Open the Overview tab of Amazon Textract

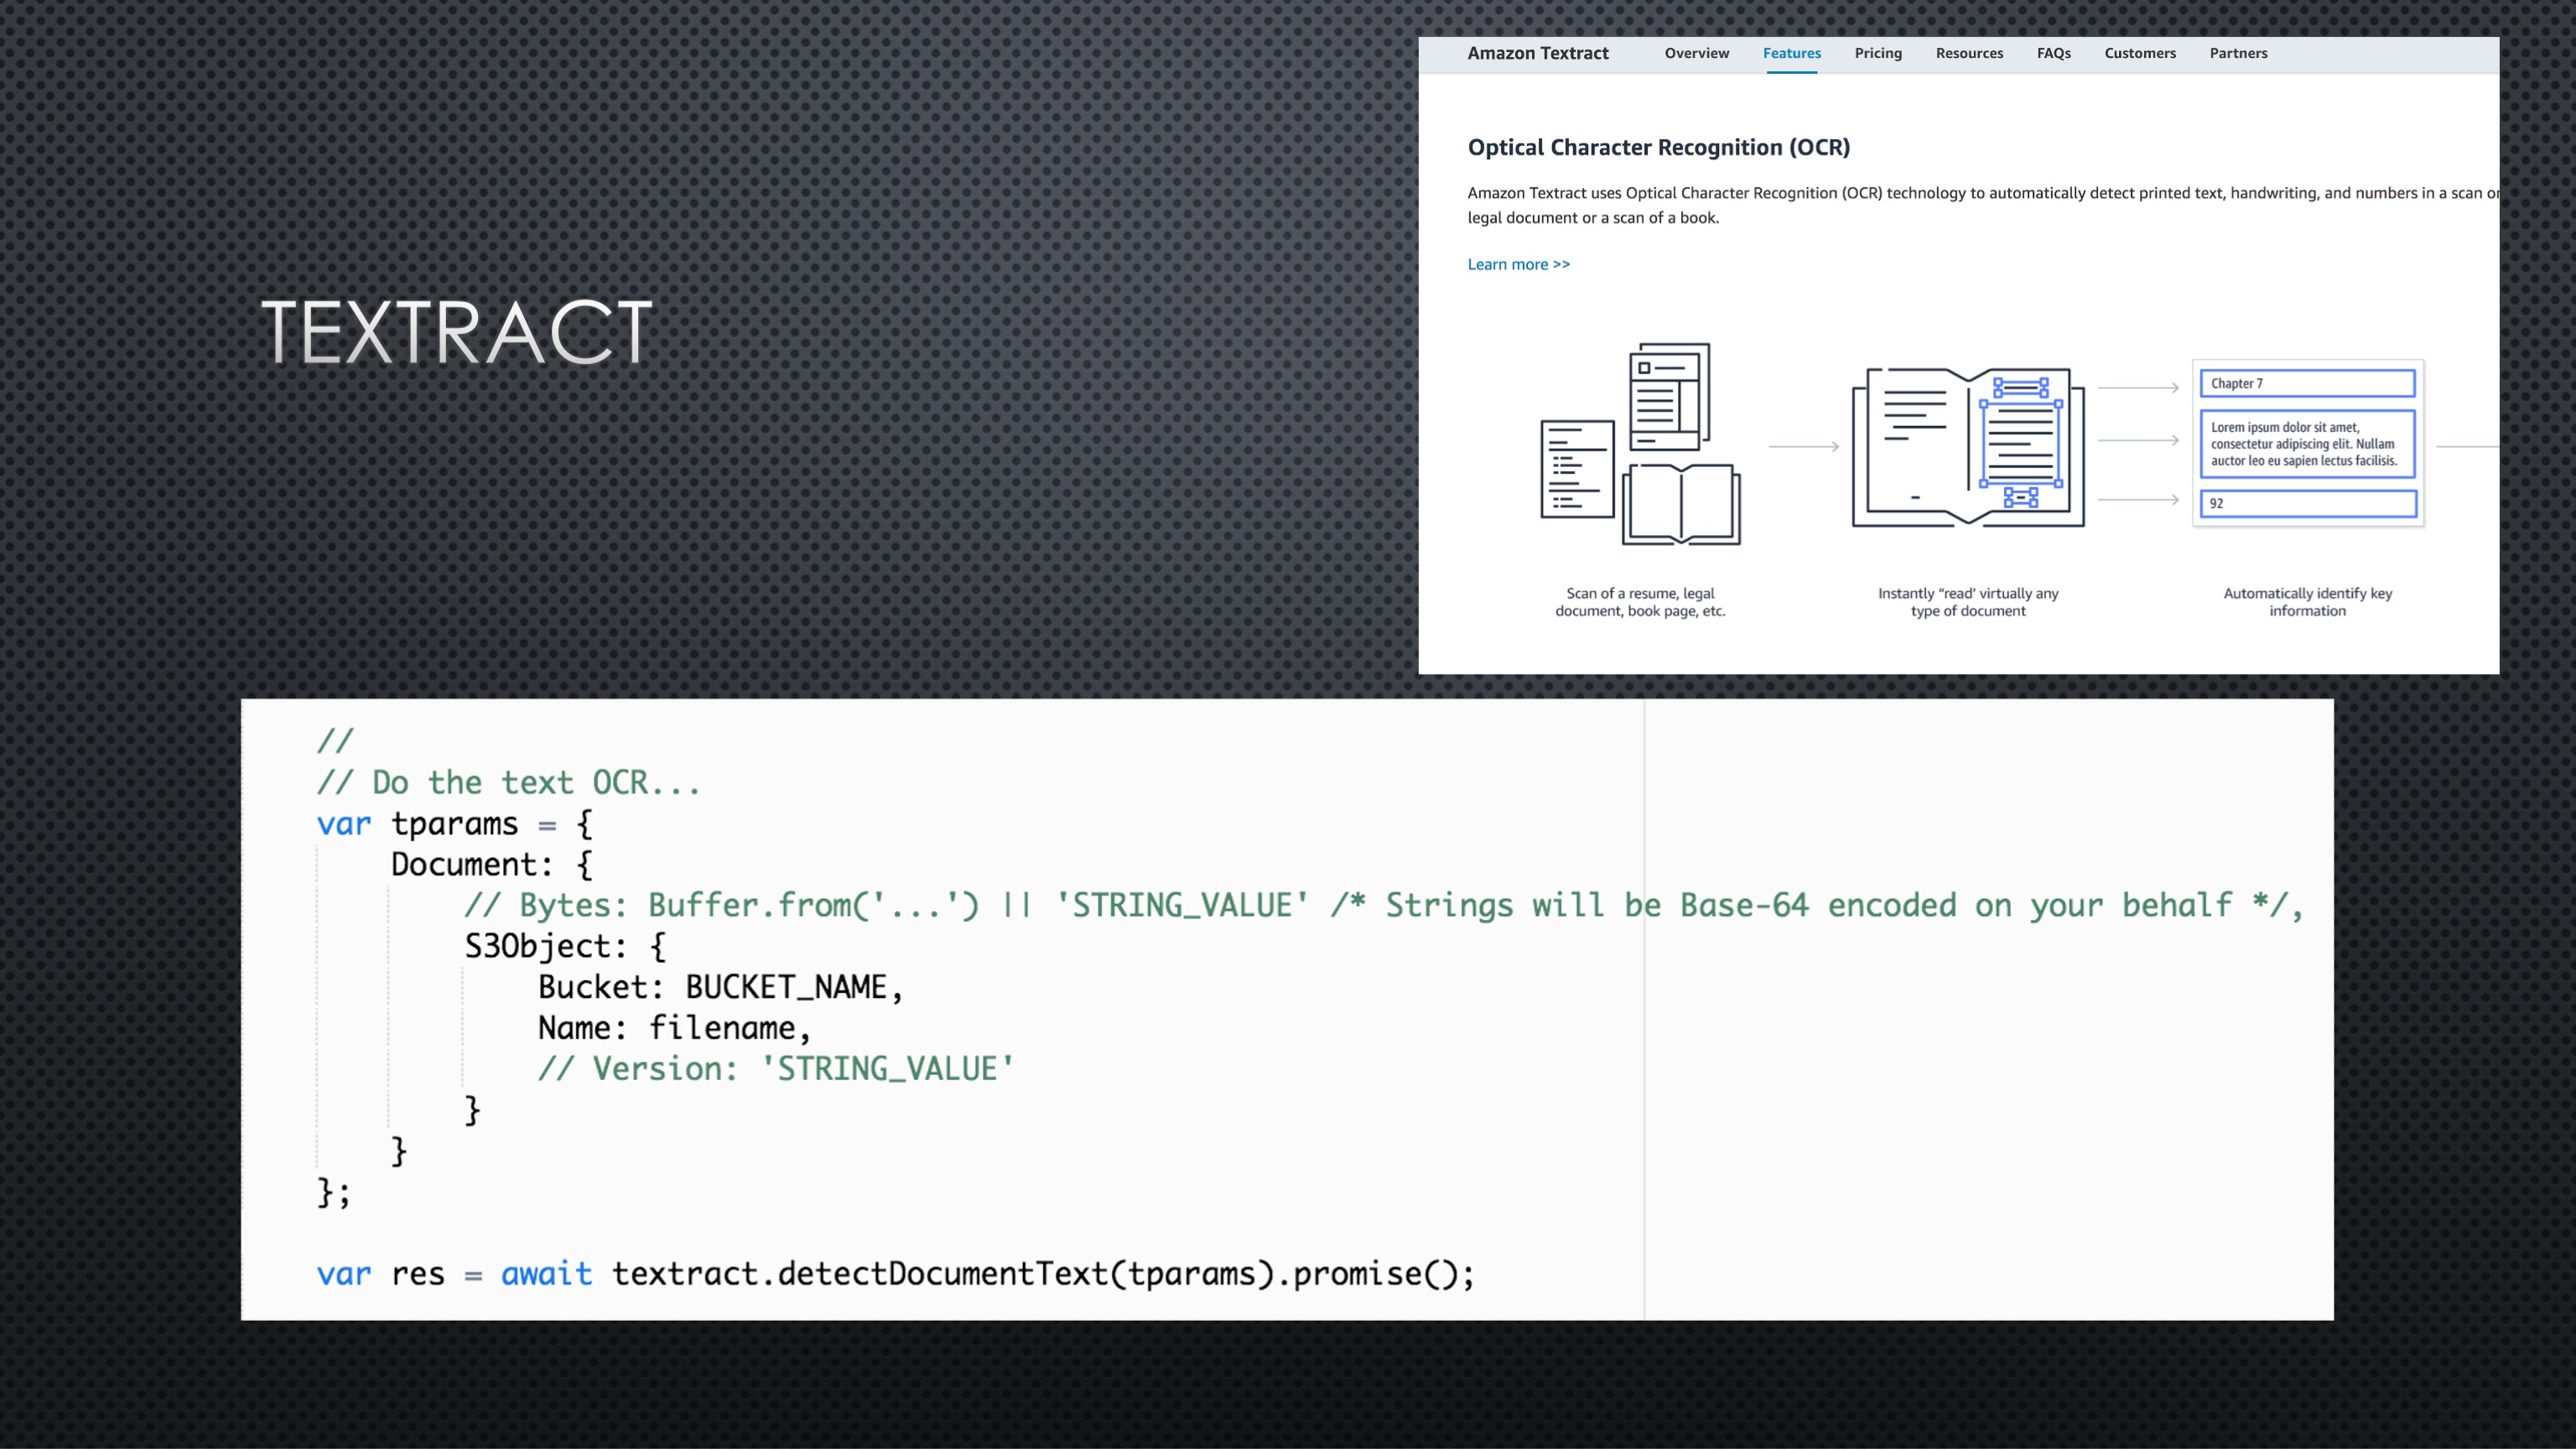coord(1696,53)
